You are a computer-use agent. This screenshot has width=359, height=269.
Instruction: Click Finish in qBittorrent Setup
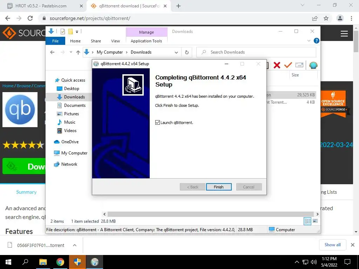219,187
